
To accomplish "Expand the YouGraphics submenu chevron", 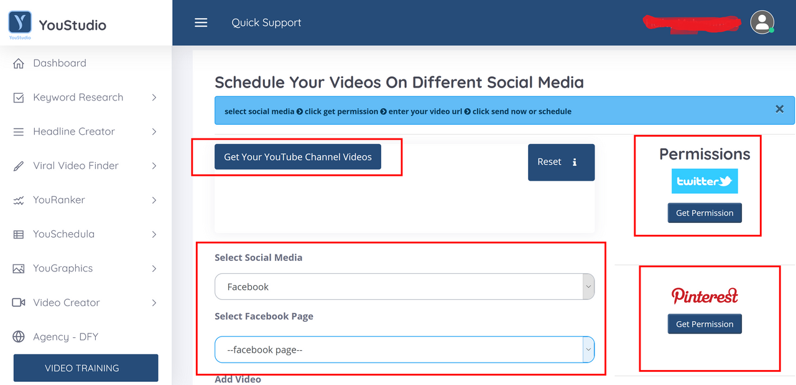I will [154, 268].
